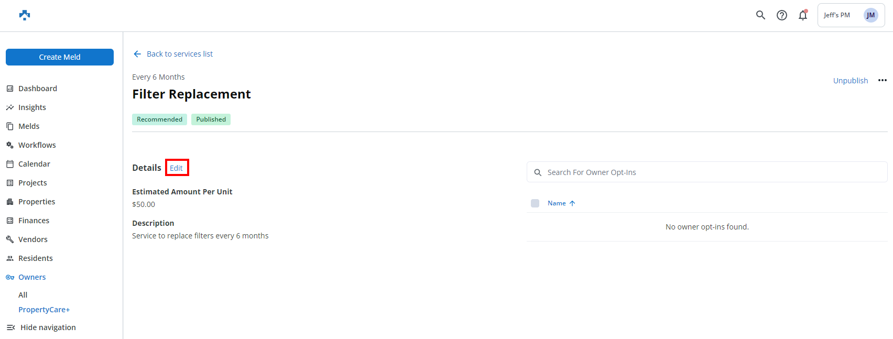Click the Unpublish link
The image size is (893, 339).
(x=850, y=81)
